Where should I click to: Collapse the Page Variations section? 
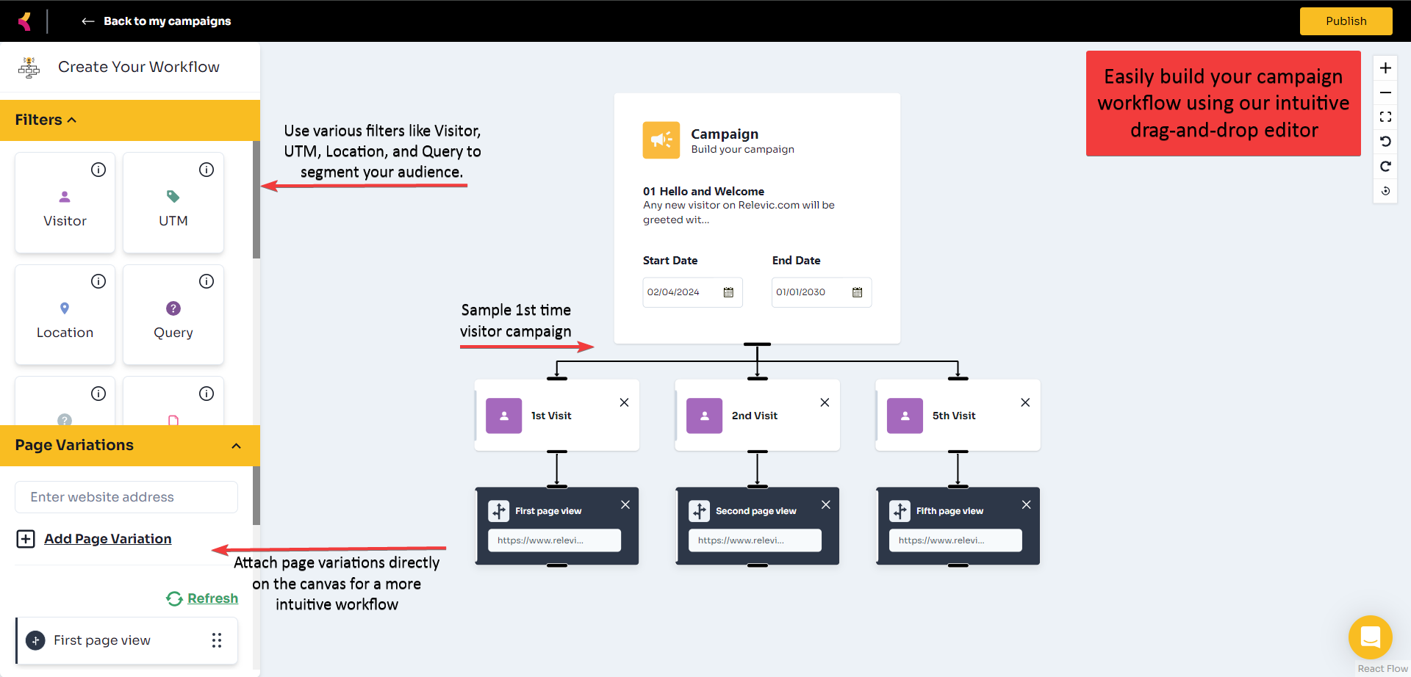236,446
